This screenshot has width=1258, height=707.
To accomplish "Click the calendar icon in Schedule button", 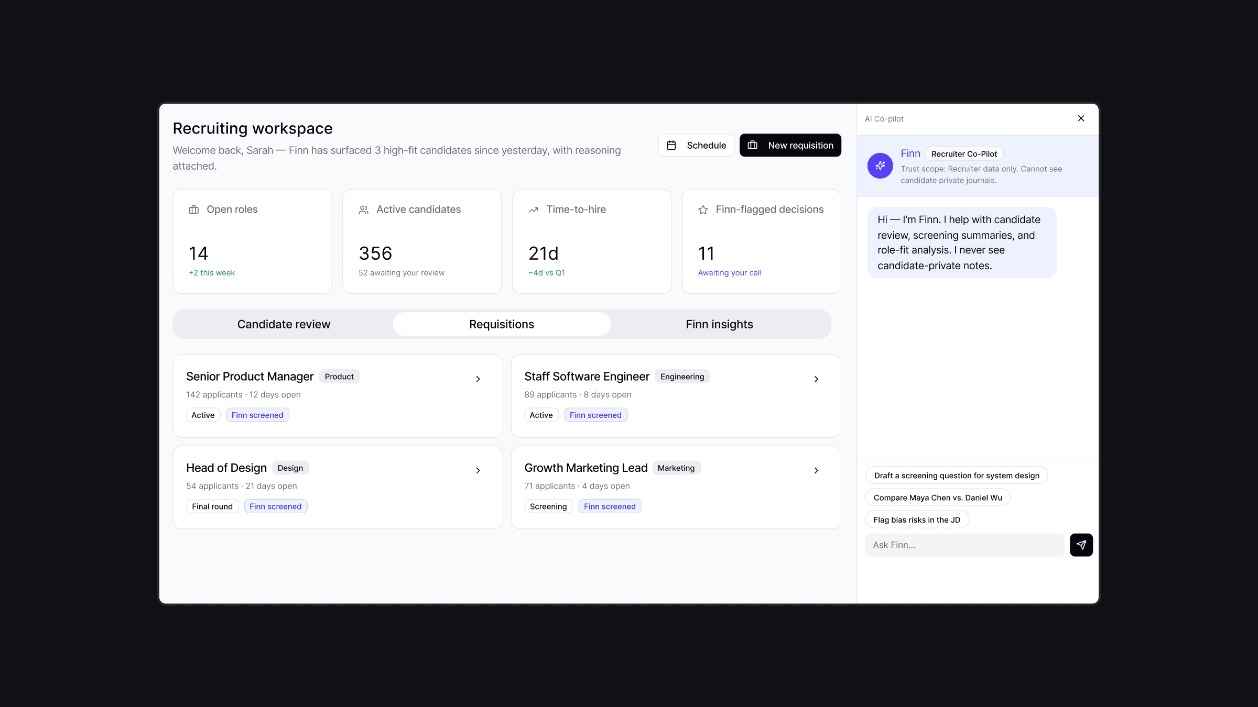I will (671, 145).
